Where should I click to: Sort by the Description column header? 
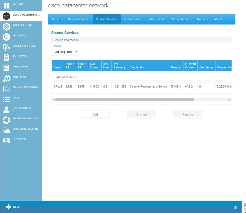148,66
